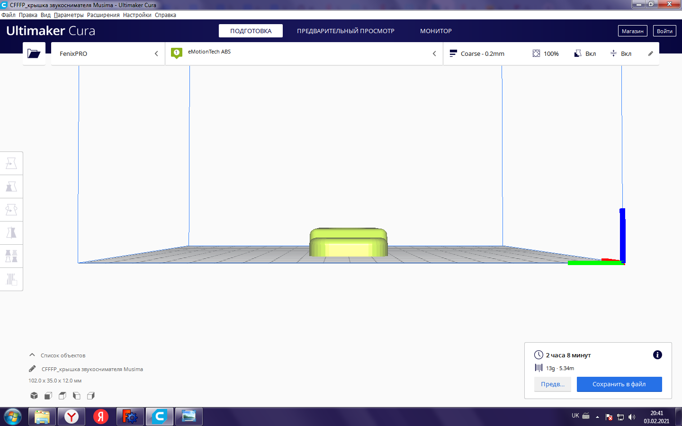Click the extruder 1 material icon
Viewport: 682px width, 426px height.
(x=177, y=53)
